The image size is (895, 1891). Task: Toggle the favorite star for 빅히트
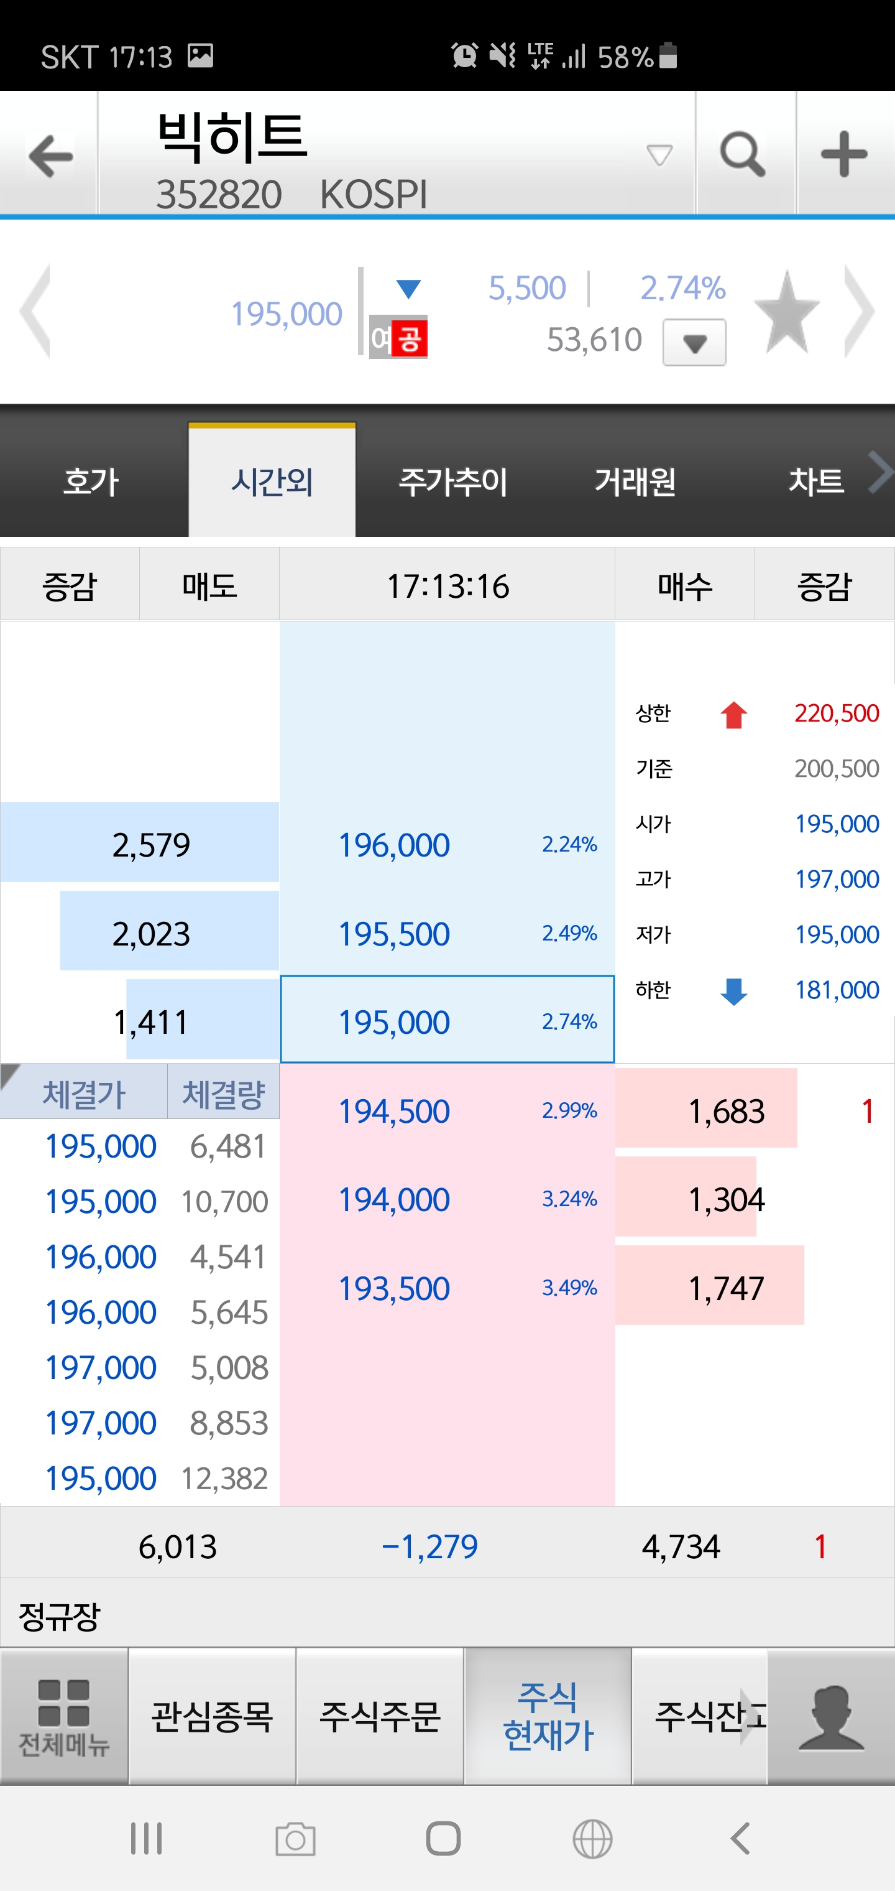click(x=786, y=314)
